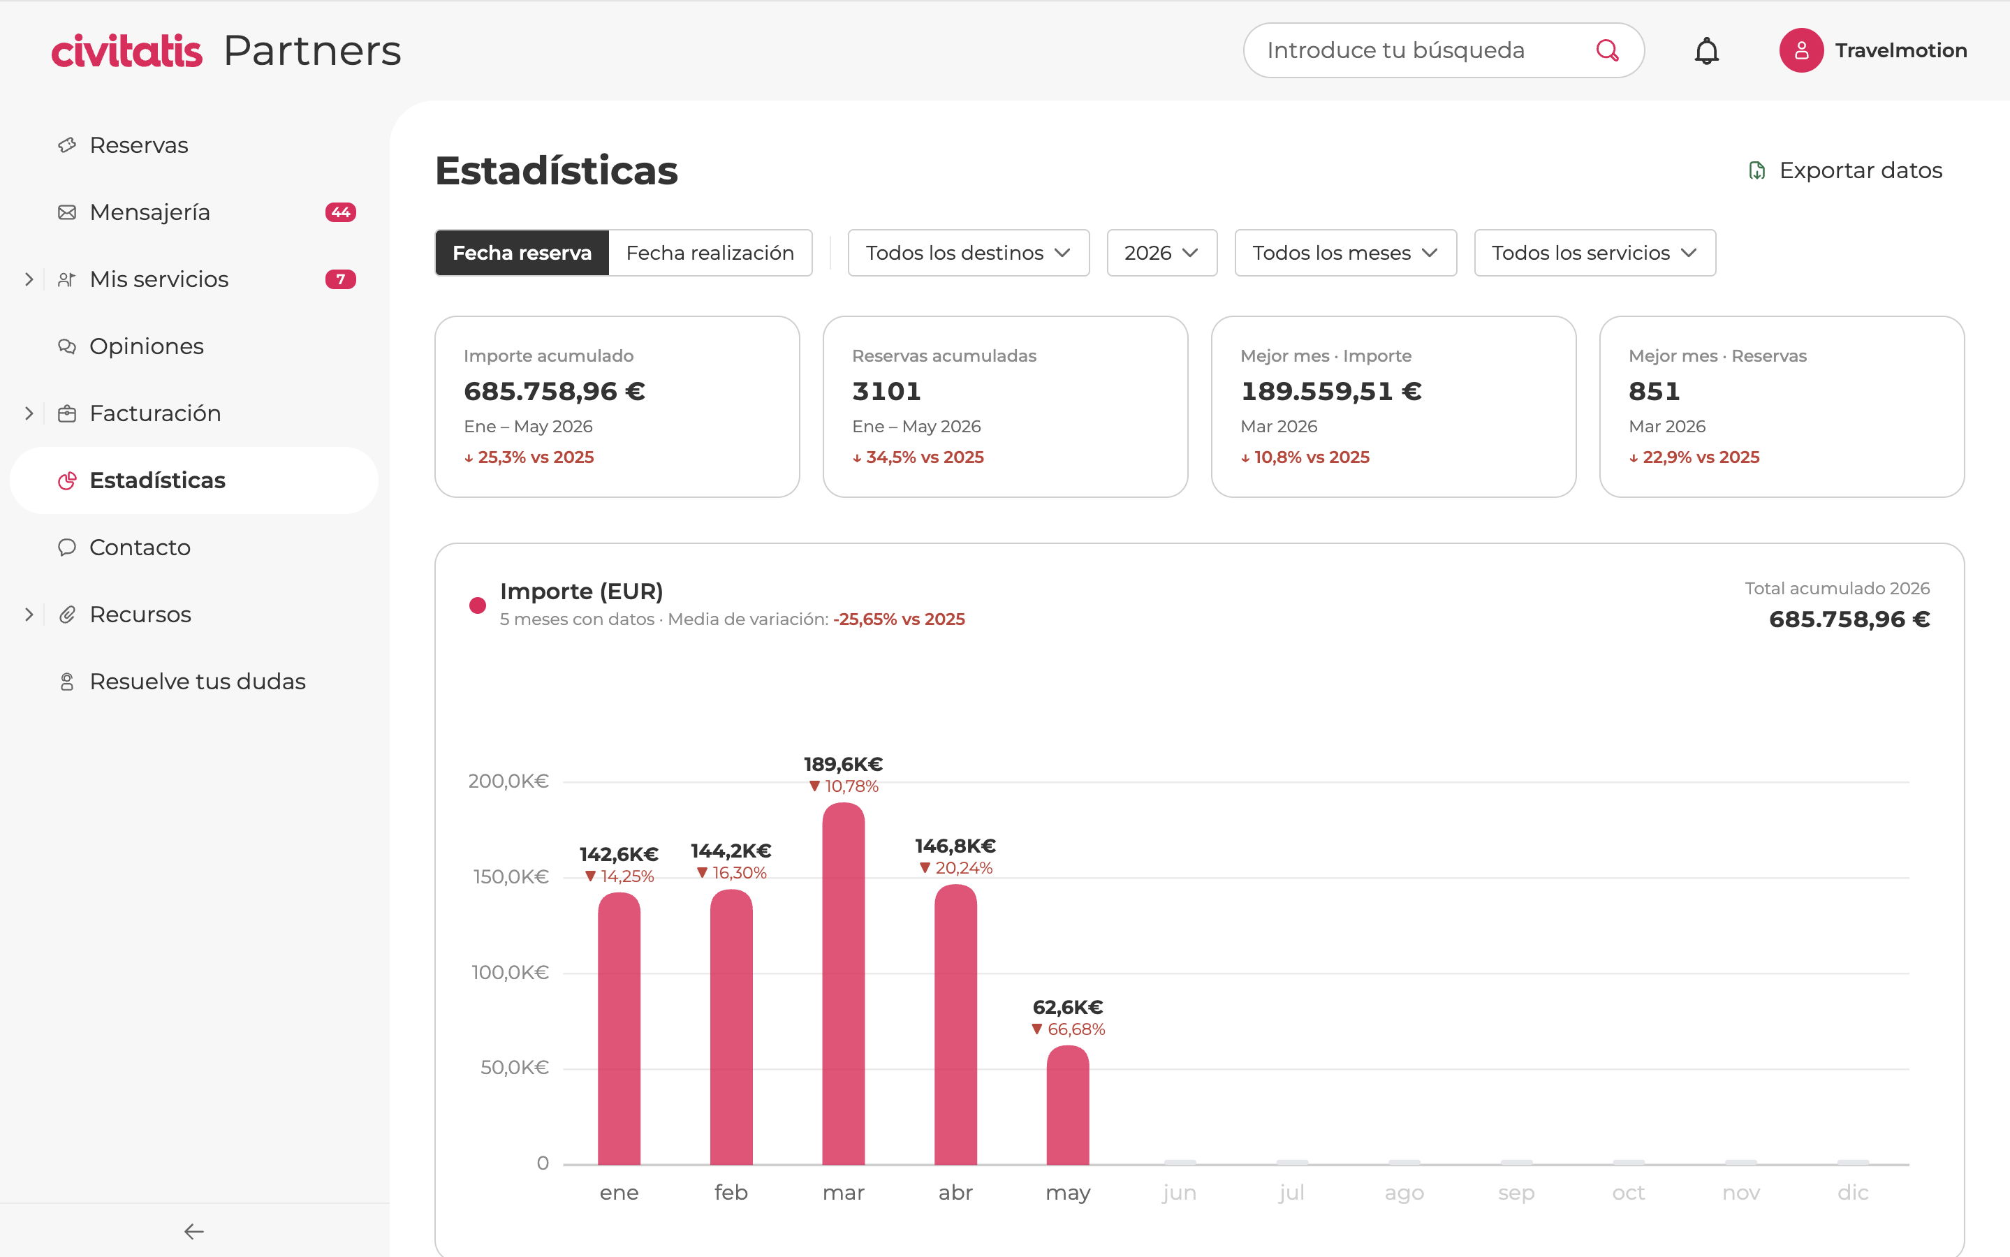This screenshot has height=1257, width=2010.
Task: Click the may bar in chart
Action: 1067,1105
